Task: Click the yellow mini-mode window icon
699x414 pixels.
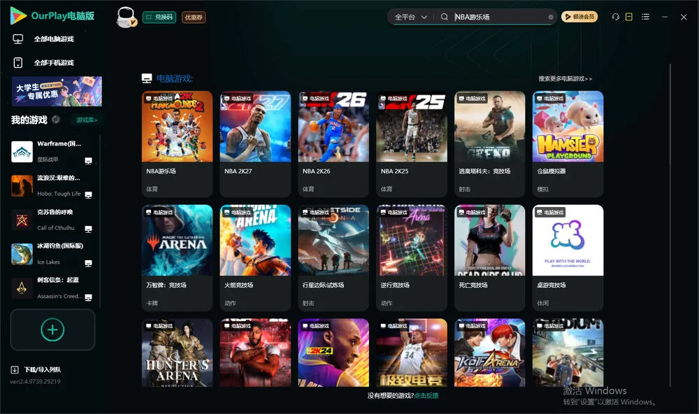Action: tap(629, 17)
